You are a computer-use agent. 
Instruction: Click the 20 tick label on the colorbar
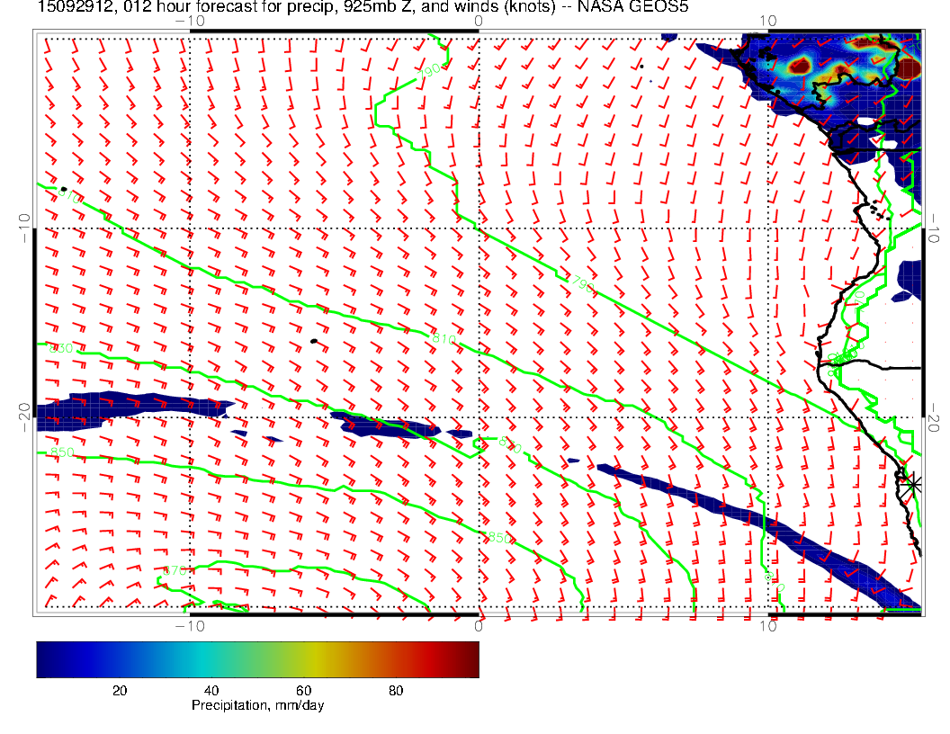[x=119, y=691]
